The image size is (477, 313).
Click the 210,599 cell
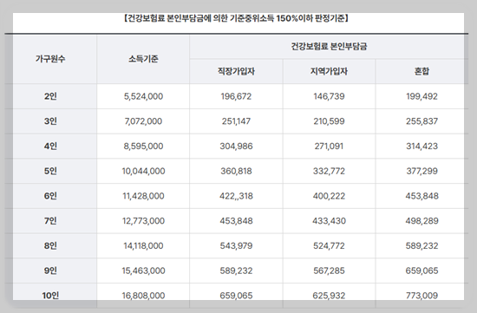pyautogui.click(x=330, y=121)
